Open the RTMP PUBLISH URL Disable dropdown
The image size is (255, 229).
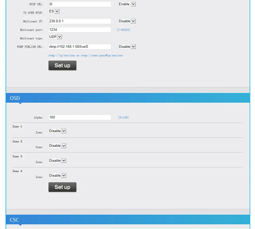(x=127, y=47)
